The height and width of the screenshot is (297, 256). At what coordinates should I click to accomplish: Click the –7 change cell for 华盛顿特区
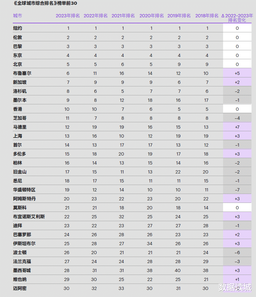click(237, 190)
